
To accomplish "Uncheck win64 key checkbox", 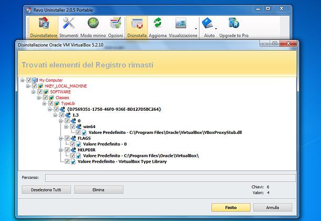I will tap(73, 127).
